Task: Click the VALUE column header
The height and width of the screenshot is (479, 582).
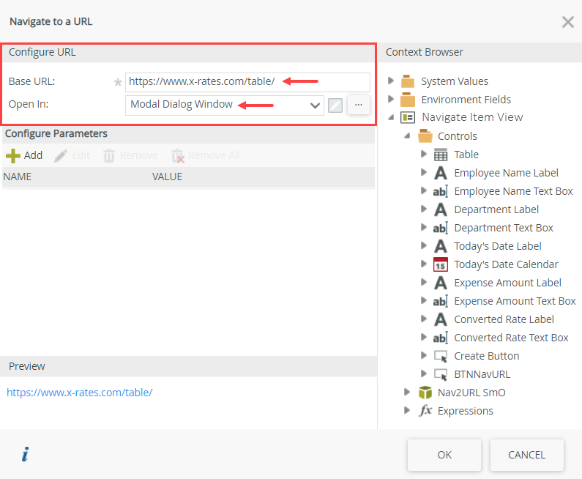Action: click(167, 177)
